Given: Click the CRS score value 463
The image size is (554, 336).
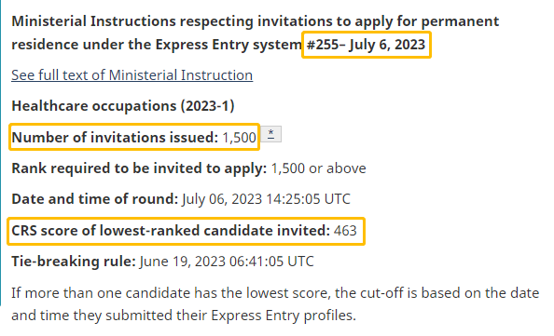Looking at the screenshot, I should click(345, 231).
